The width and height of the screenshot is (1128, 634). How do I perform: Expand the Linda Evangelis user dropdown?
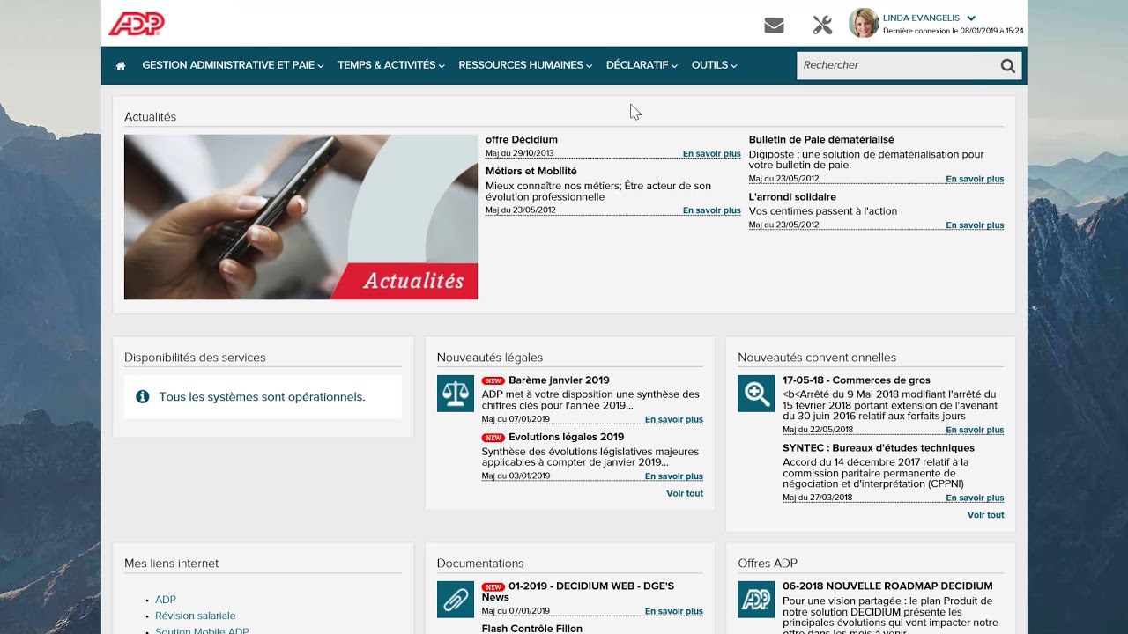click(971, 18)
